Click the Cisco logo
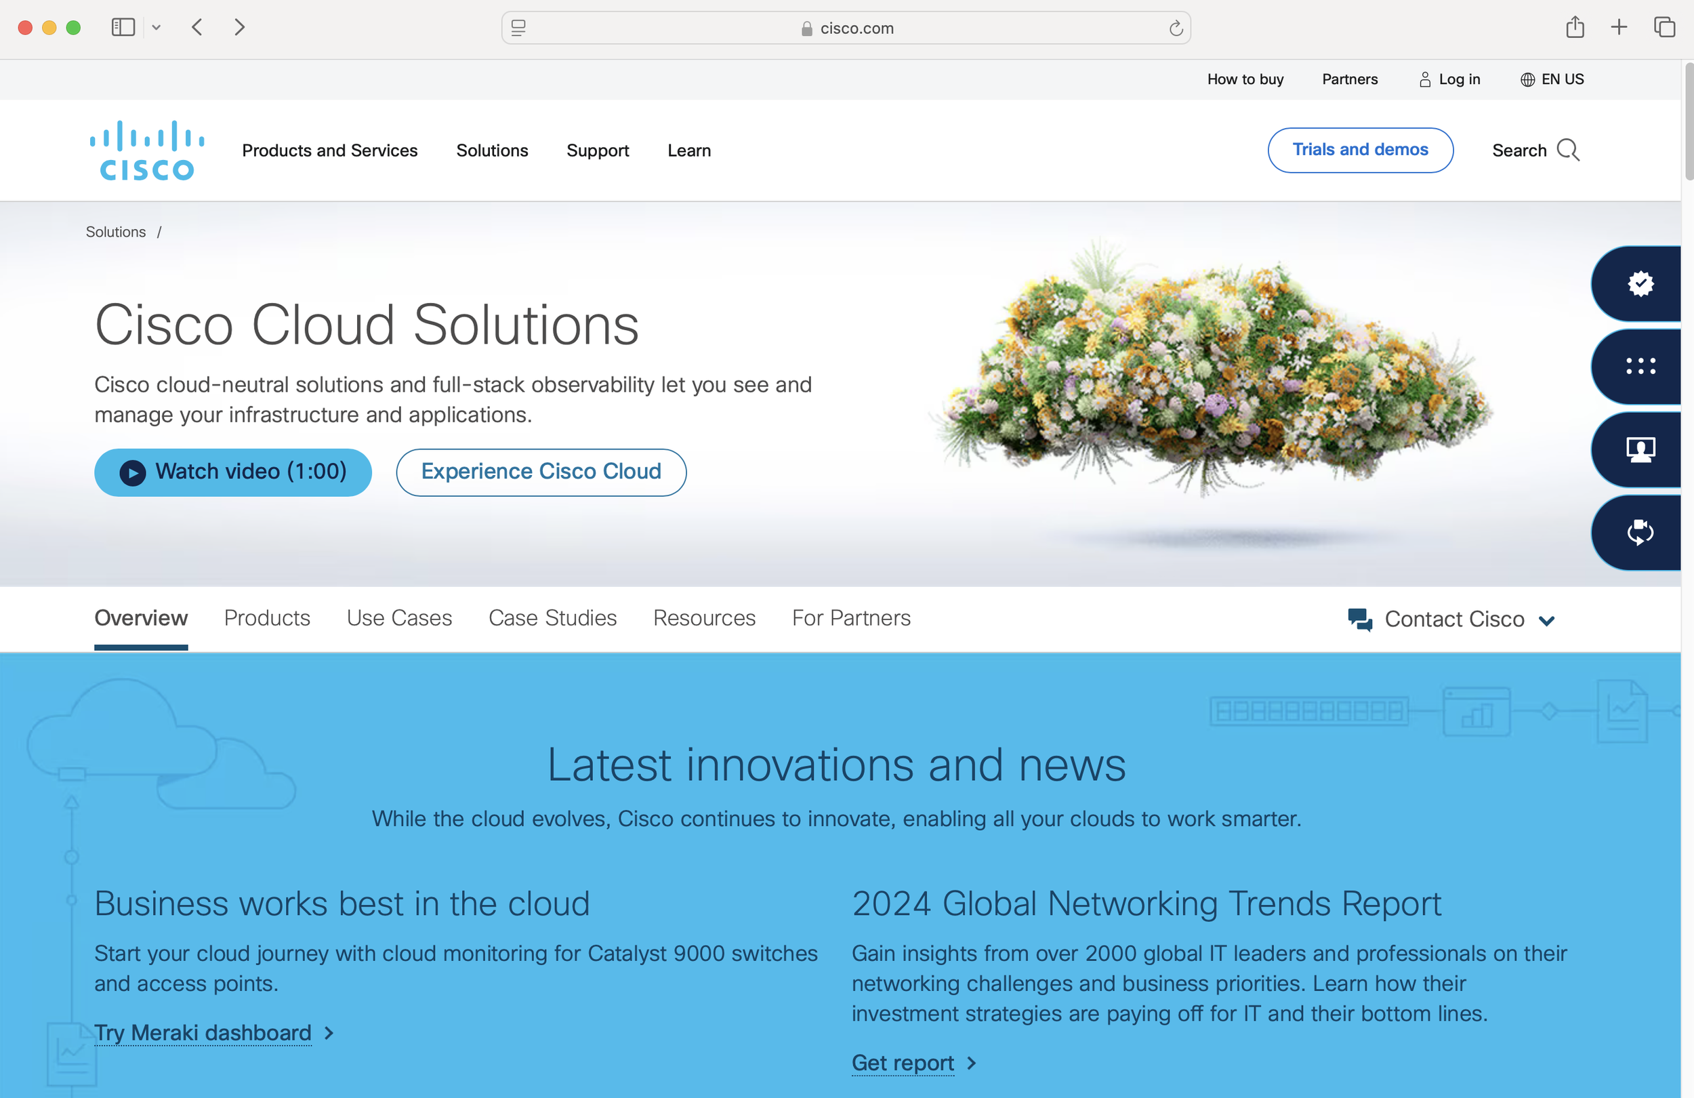Image resolution: width=1694 pixels, height=1098 pixels. pos(146,150)
